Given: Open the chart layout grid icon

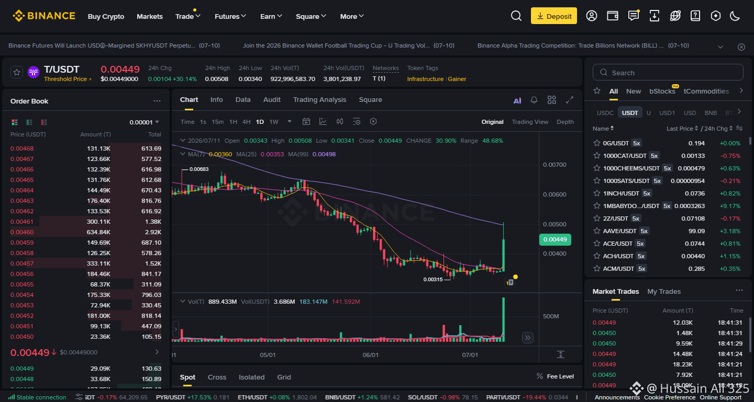Looking at the screenshot, I should 552,100.
